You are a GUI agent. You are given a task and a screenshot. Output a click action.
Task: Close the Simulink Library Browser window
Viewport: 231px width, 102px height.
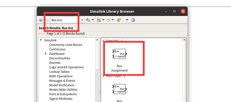pyautogui.click(x=183, y=11)
